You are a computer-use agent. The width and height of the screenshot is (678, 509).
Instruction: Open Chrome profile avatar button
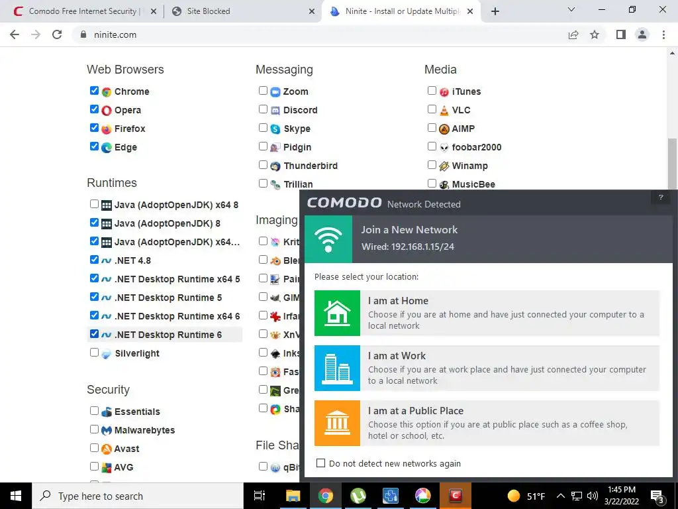642,34
